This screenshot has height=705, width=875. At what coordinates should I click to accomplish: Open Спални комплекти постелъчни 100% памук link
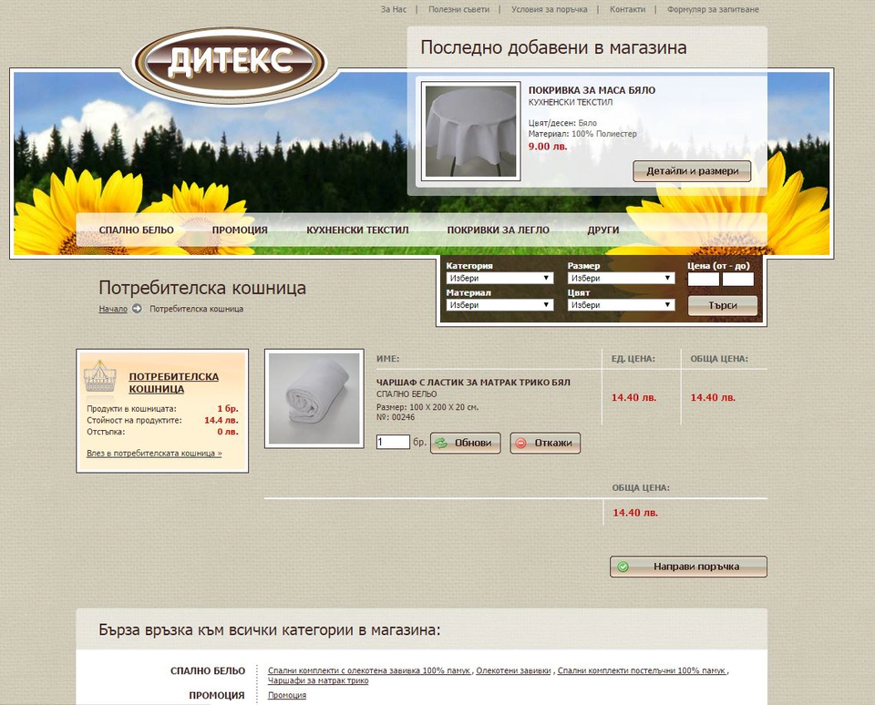click(642, 671)
